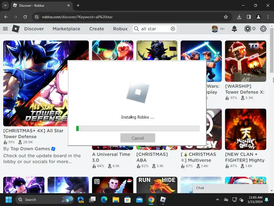
Task: Open the Marketplace tab
Action: (x=66, y=29)
